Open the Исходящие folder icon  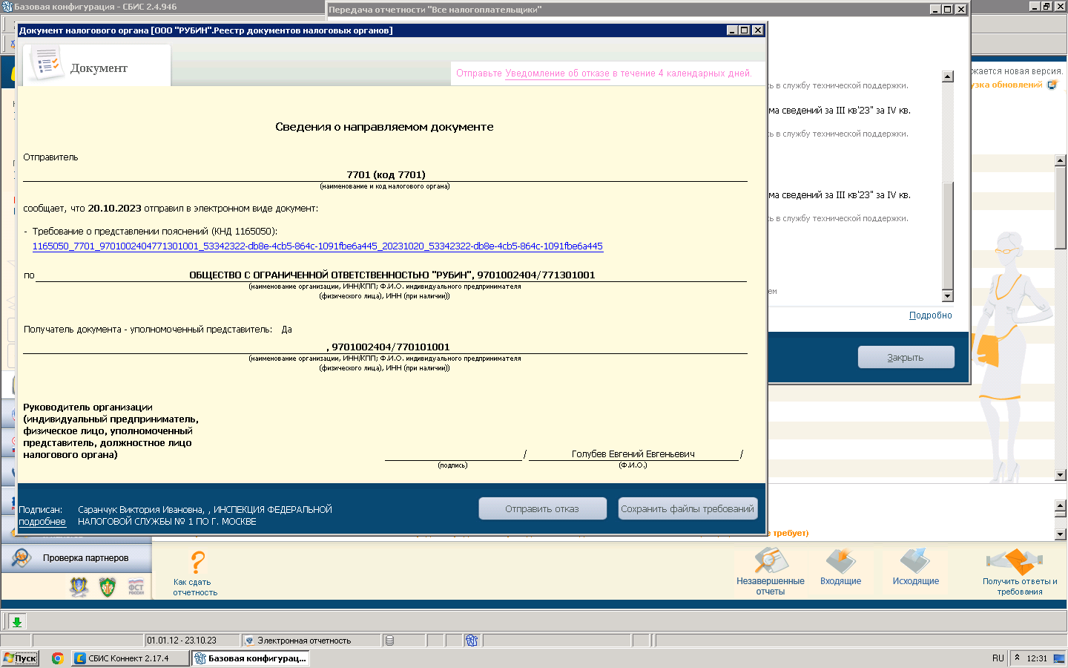coord(915,560)
